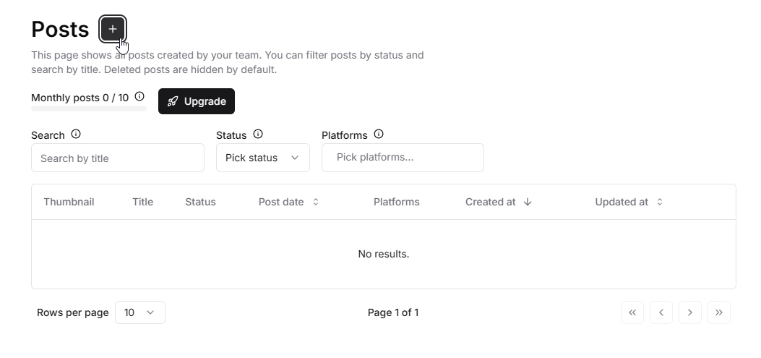Go to the previous page
This screenshot has width=761, height=358.
pos(661,313)
